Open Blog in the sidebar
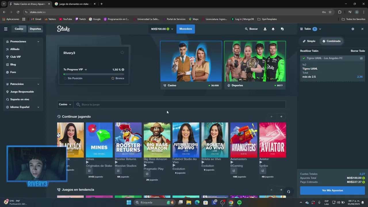Viewport: 368px width, 207px height. coord(13,64)
